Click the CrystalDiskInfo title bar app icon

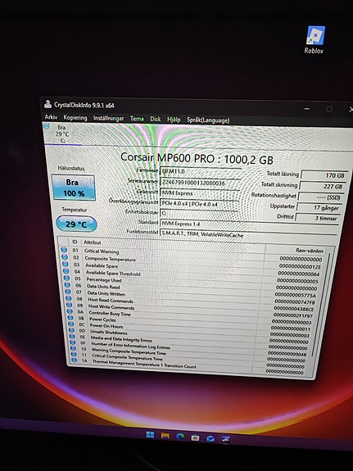point(48,104)
